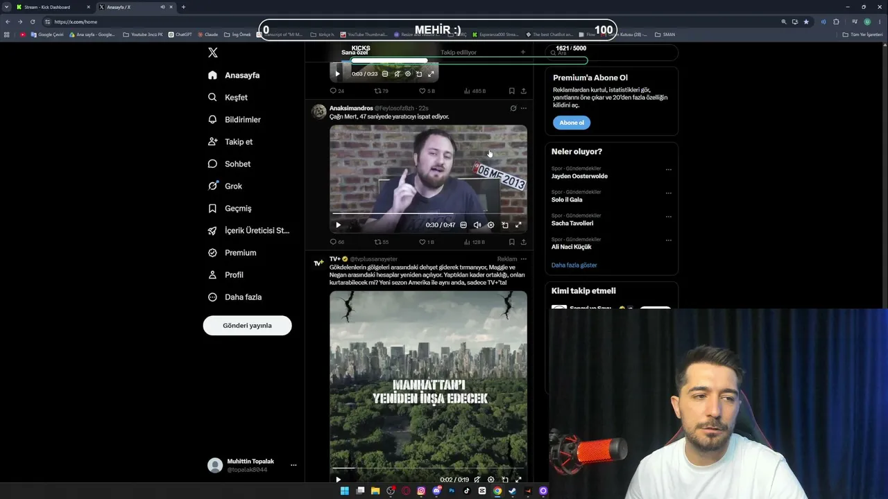The height and width of the screenshot is (499, 888).
Task: Open Steam from the taskbar
Action: 513,491
